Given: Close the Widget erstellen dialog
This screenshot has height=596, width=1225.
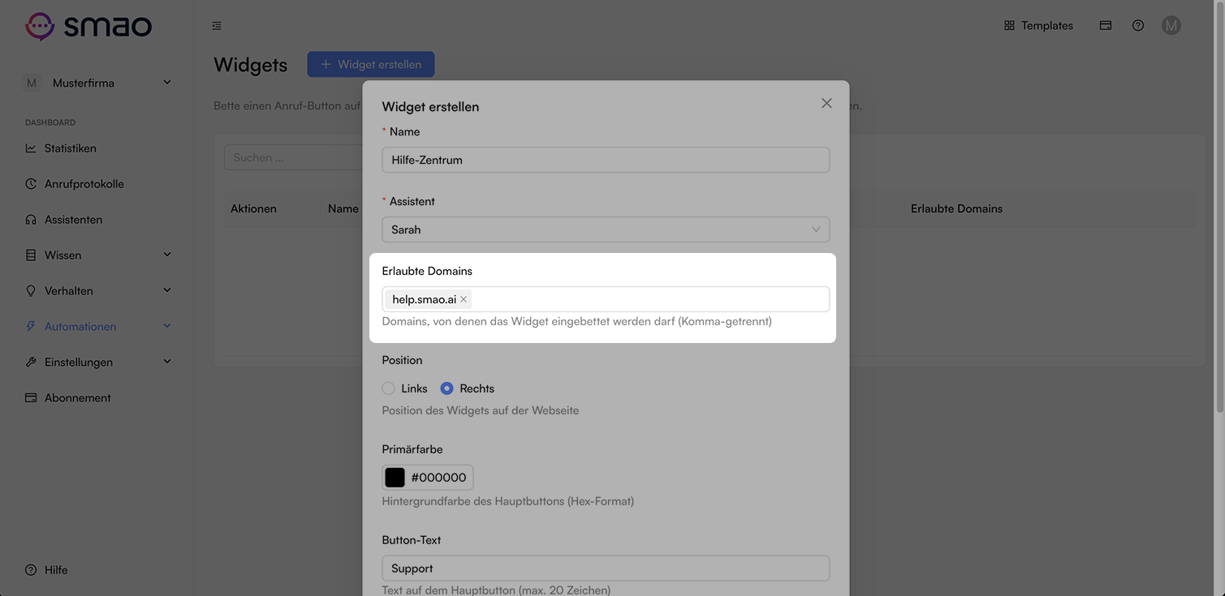Looking at the screenshot, I should pyautogui.click(x=826, y=103).
